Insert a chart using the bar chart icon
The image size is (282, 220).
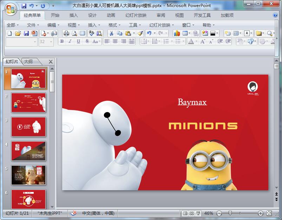pyautogui.click(x=177, y=33)
